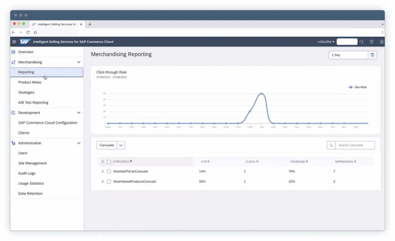Image resolution: width=395 pixels, height=241 pixels.
Task: Click the Search Carousels input field
Action: click(355, 145)
